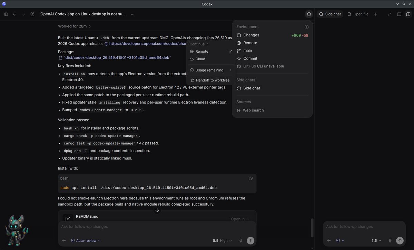Copy the bash code block

(x=251, y=178)
